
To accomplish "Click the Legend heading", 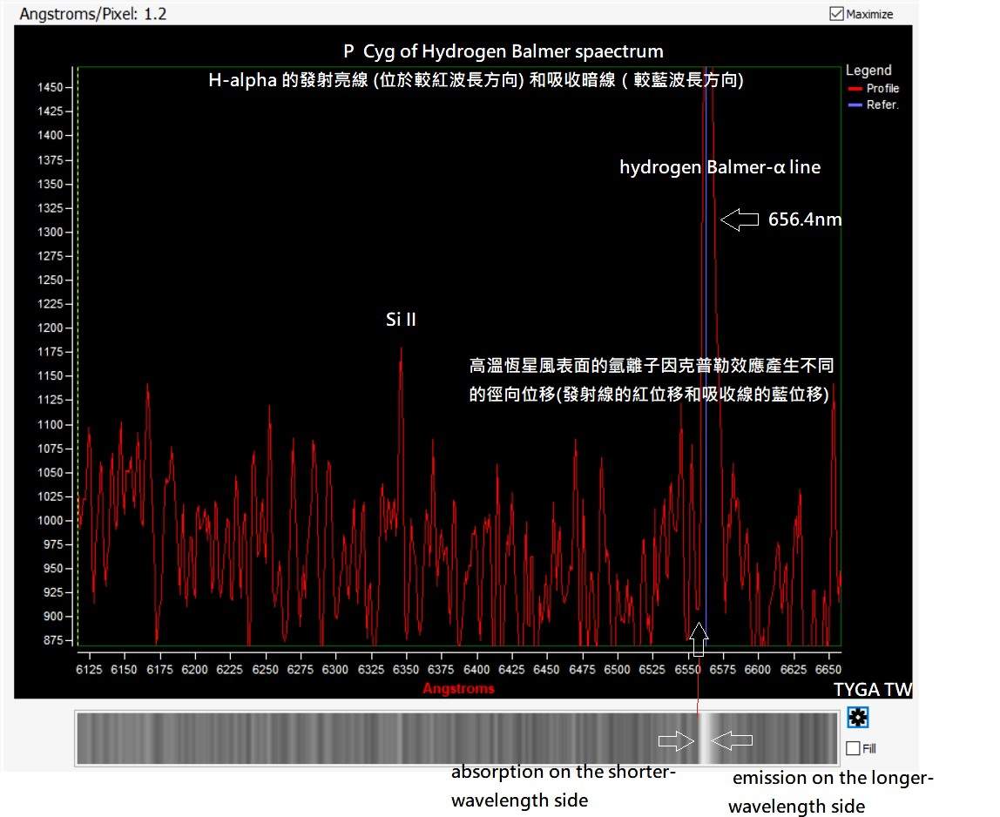I will 868,71.
